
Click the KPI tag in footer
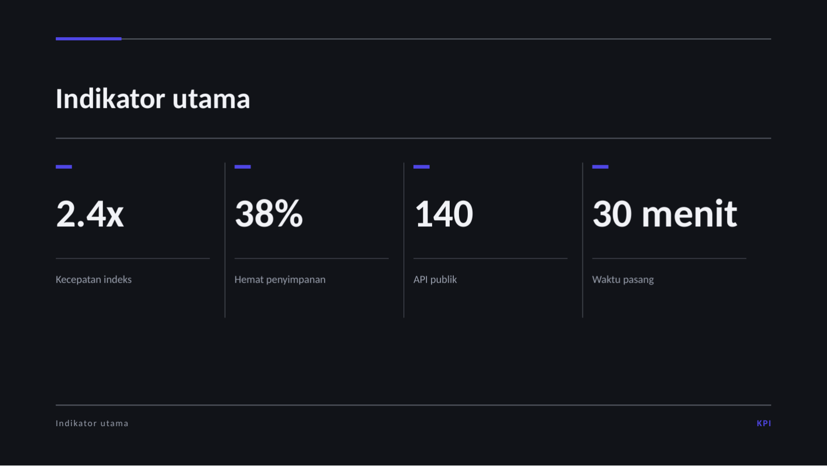(x=764, y=423)
